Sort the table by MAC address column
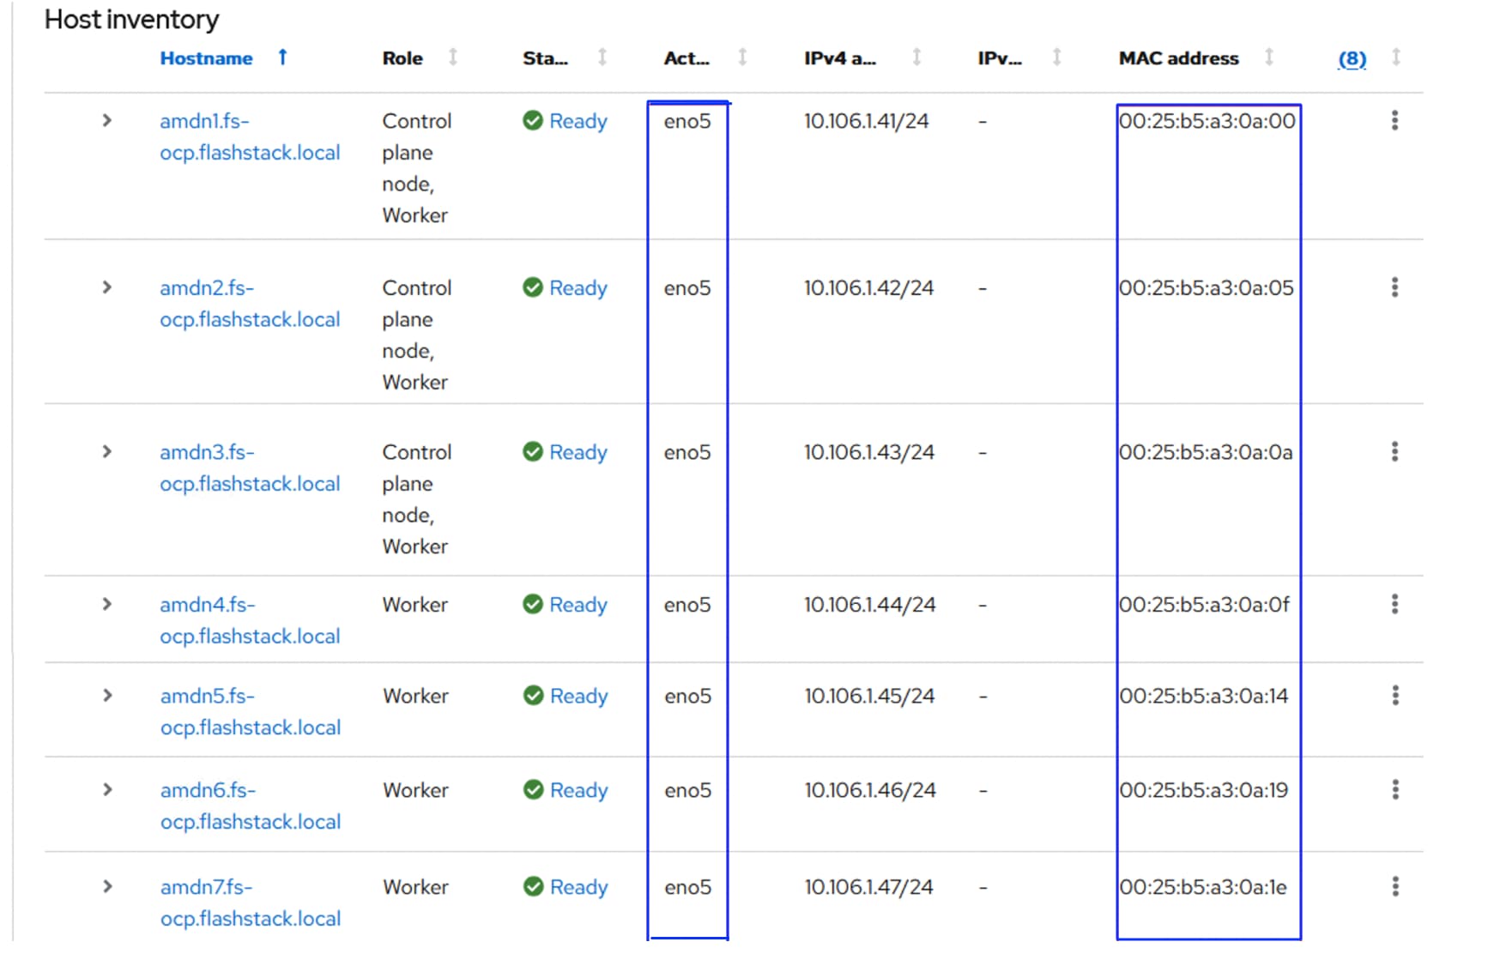The image size is (1488, 954). click(1268, 57)
